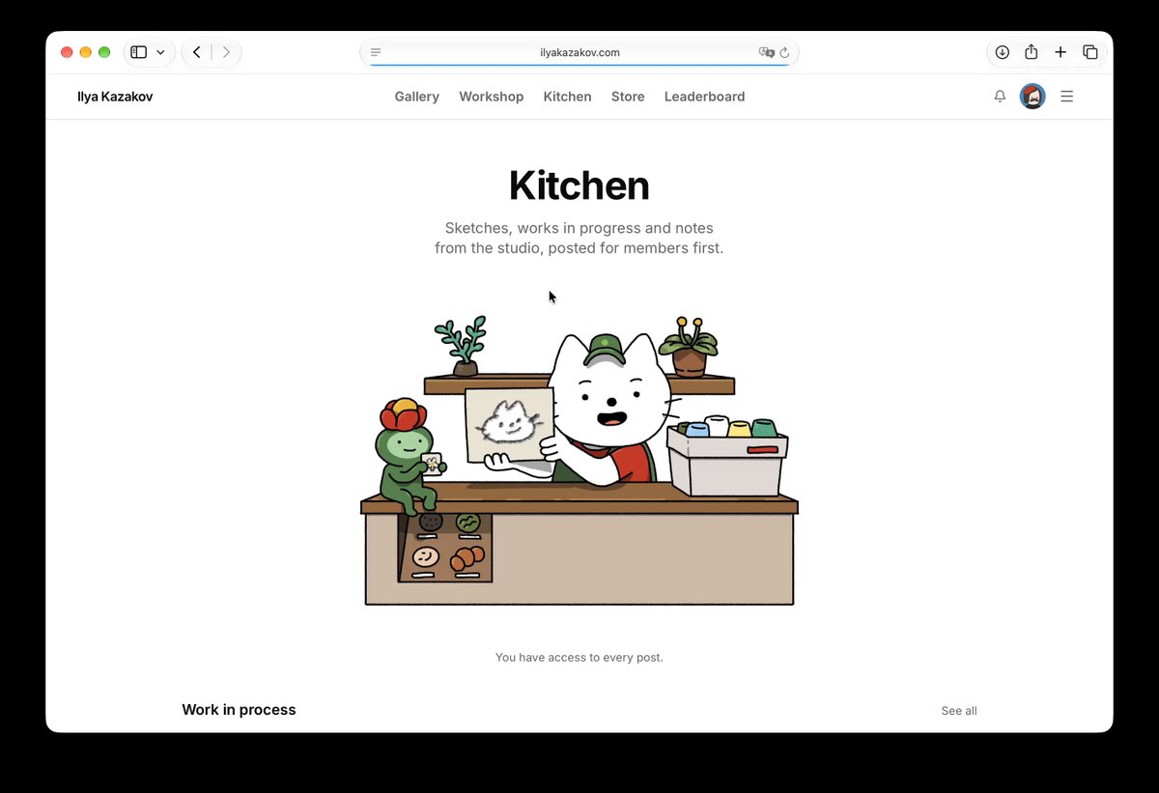The height and width of the screenshot is (793, 1159).
Task: Open the Workshop nav item
Action: [492, 97]
